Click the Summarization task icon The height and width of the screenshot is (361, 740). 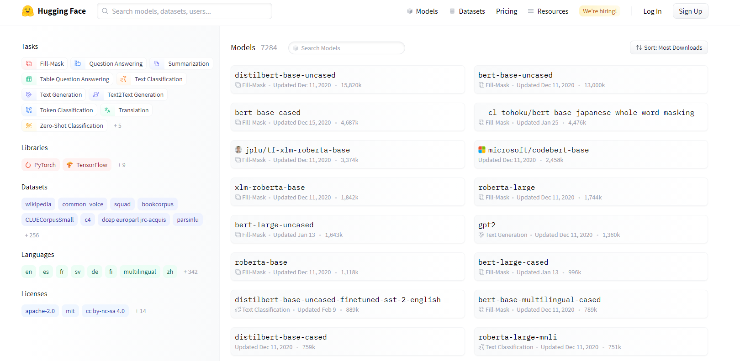[157, 63]
